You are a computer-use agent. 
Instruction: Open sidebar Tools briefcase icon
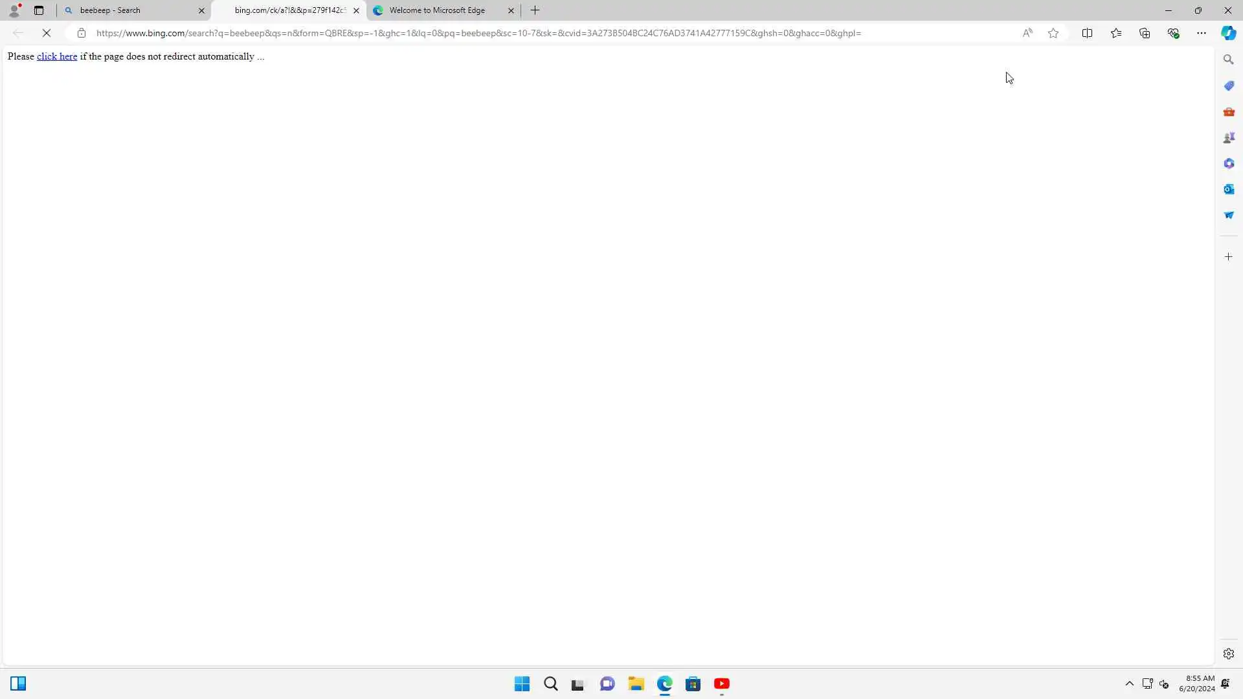[x=1228, y=112]
